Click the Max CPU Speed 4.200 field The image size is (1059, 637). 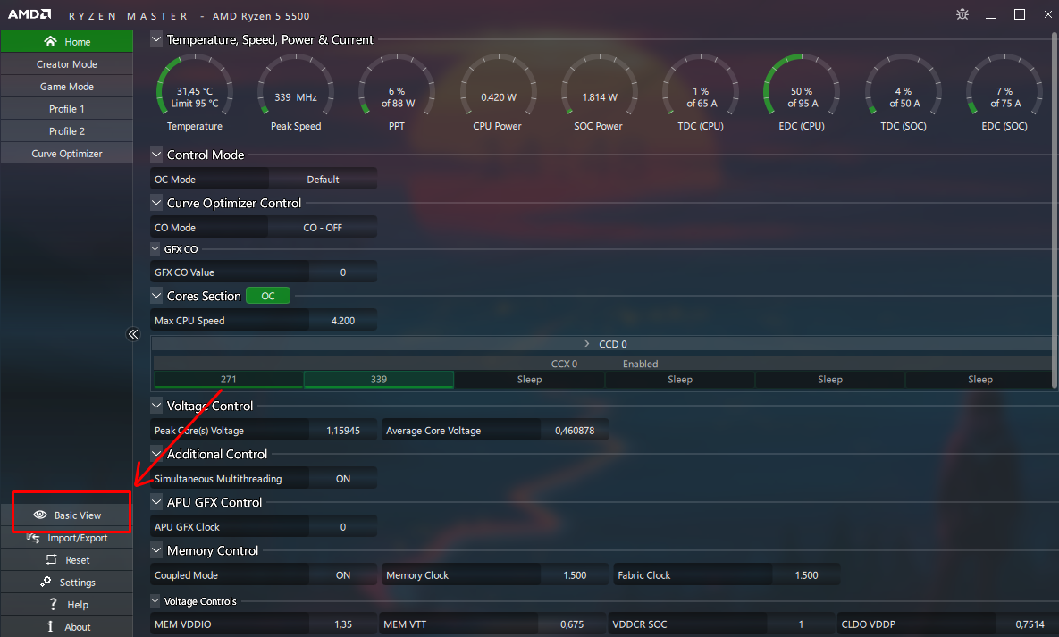[343, 320]
